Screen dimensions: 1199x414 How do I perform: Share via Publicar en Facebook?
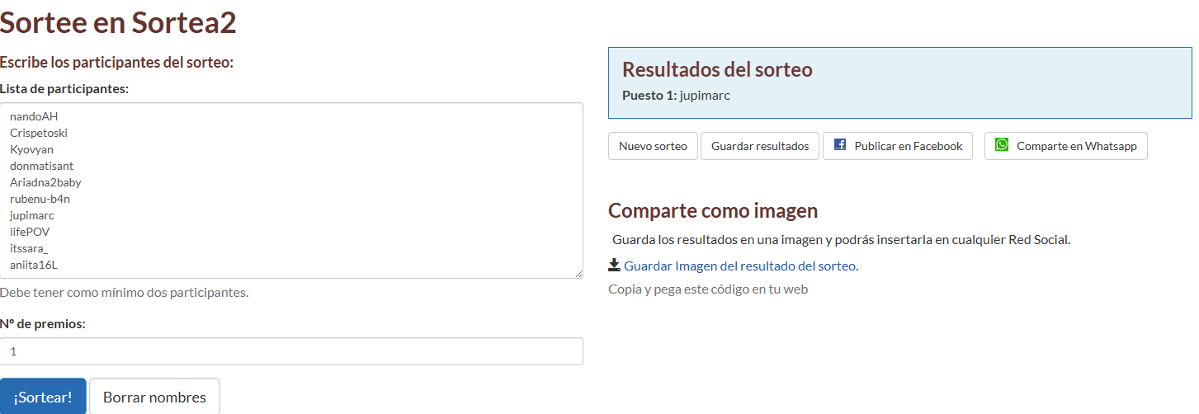(908, 146)
